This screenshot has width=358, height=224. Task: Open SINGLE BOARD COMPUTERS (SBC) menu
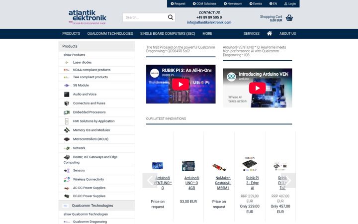(168, 34)
